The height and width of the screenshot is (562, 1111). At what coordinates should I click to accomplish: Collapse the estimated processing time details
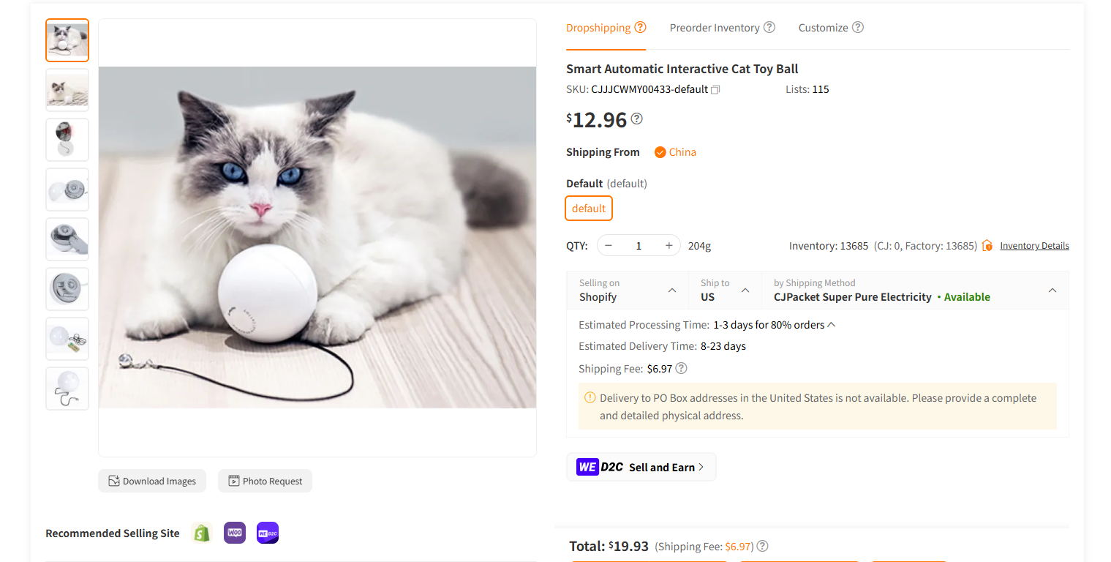[832, 323]
